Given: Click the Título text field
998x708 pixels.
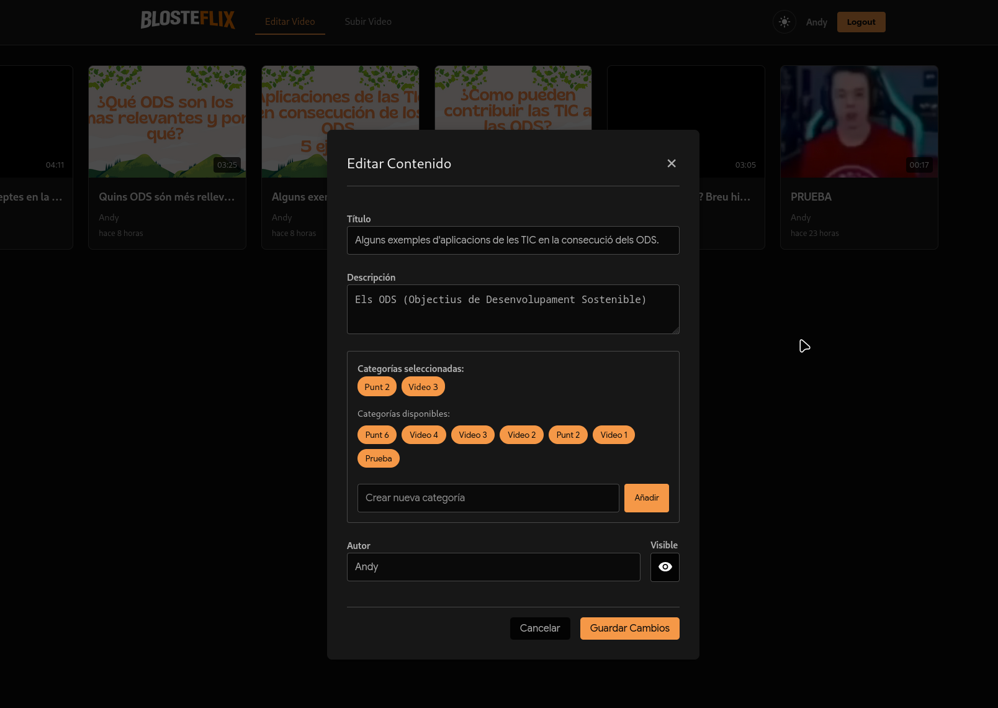Looking at the screenshot, I should click(513, 240).
